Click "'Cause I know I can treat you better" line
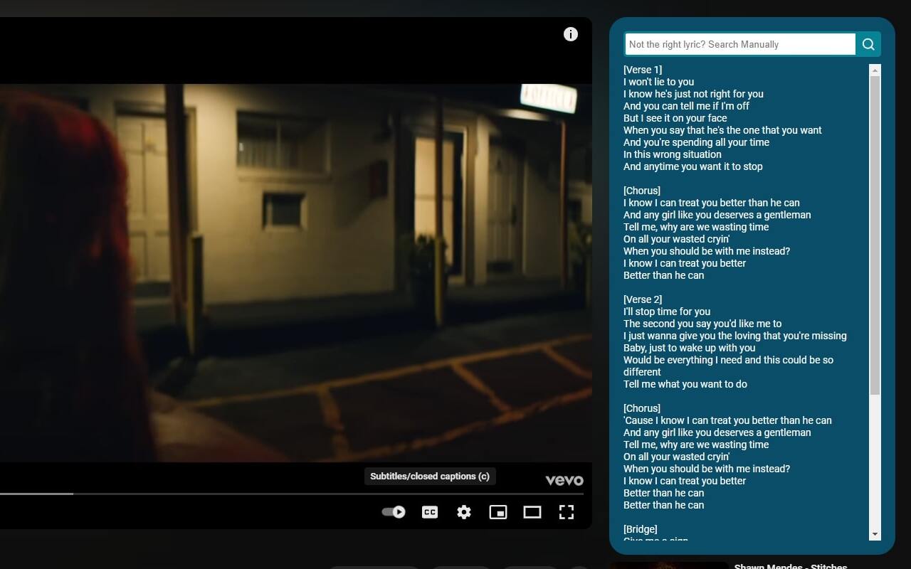This screenshot has width=911, height=569. (727, 420)
